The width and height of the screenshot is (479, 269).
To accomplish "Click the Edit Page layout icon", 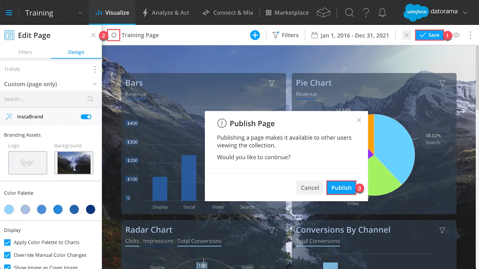I will tap(9, 35).
